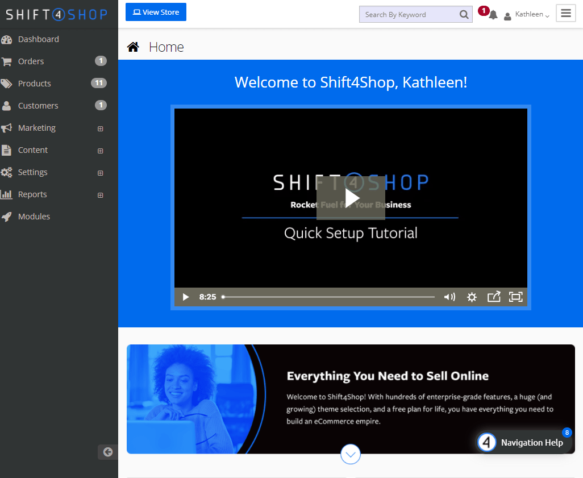
Task: Select the Reports menu label
Action: [32, 194]
